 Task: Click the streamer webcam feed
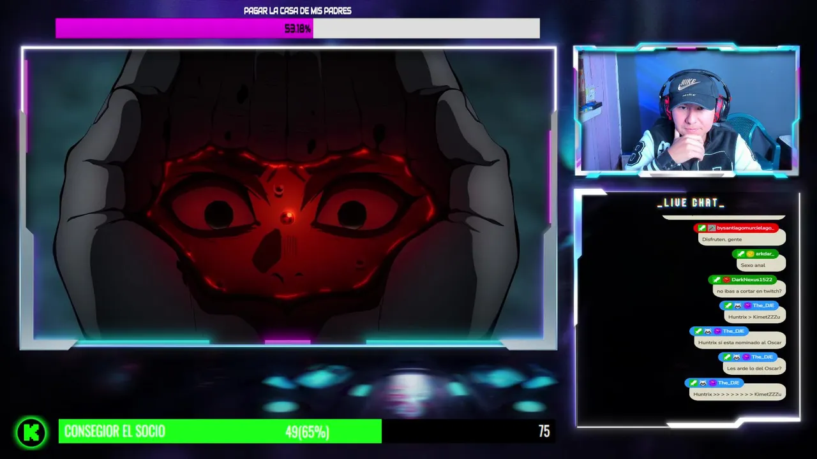[686, 110]
